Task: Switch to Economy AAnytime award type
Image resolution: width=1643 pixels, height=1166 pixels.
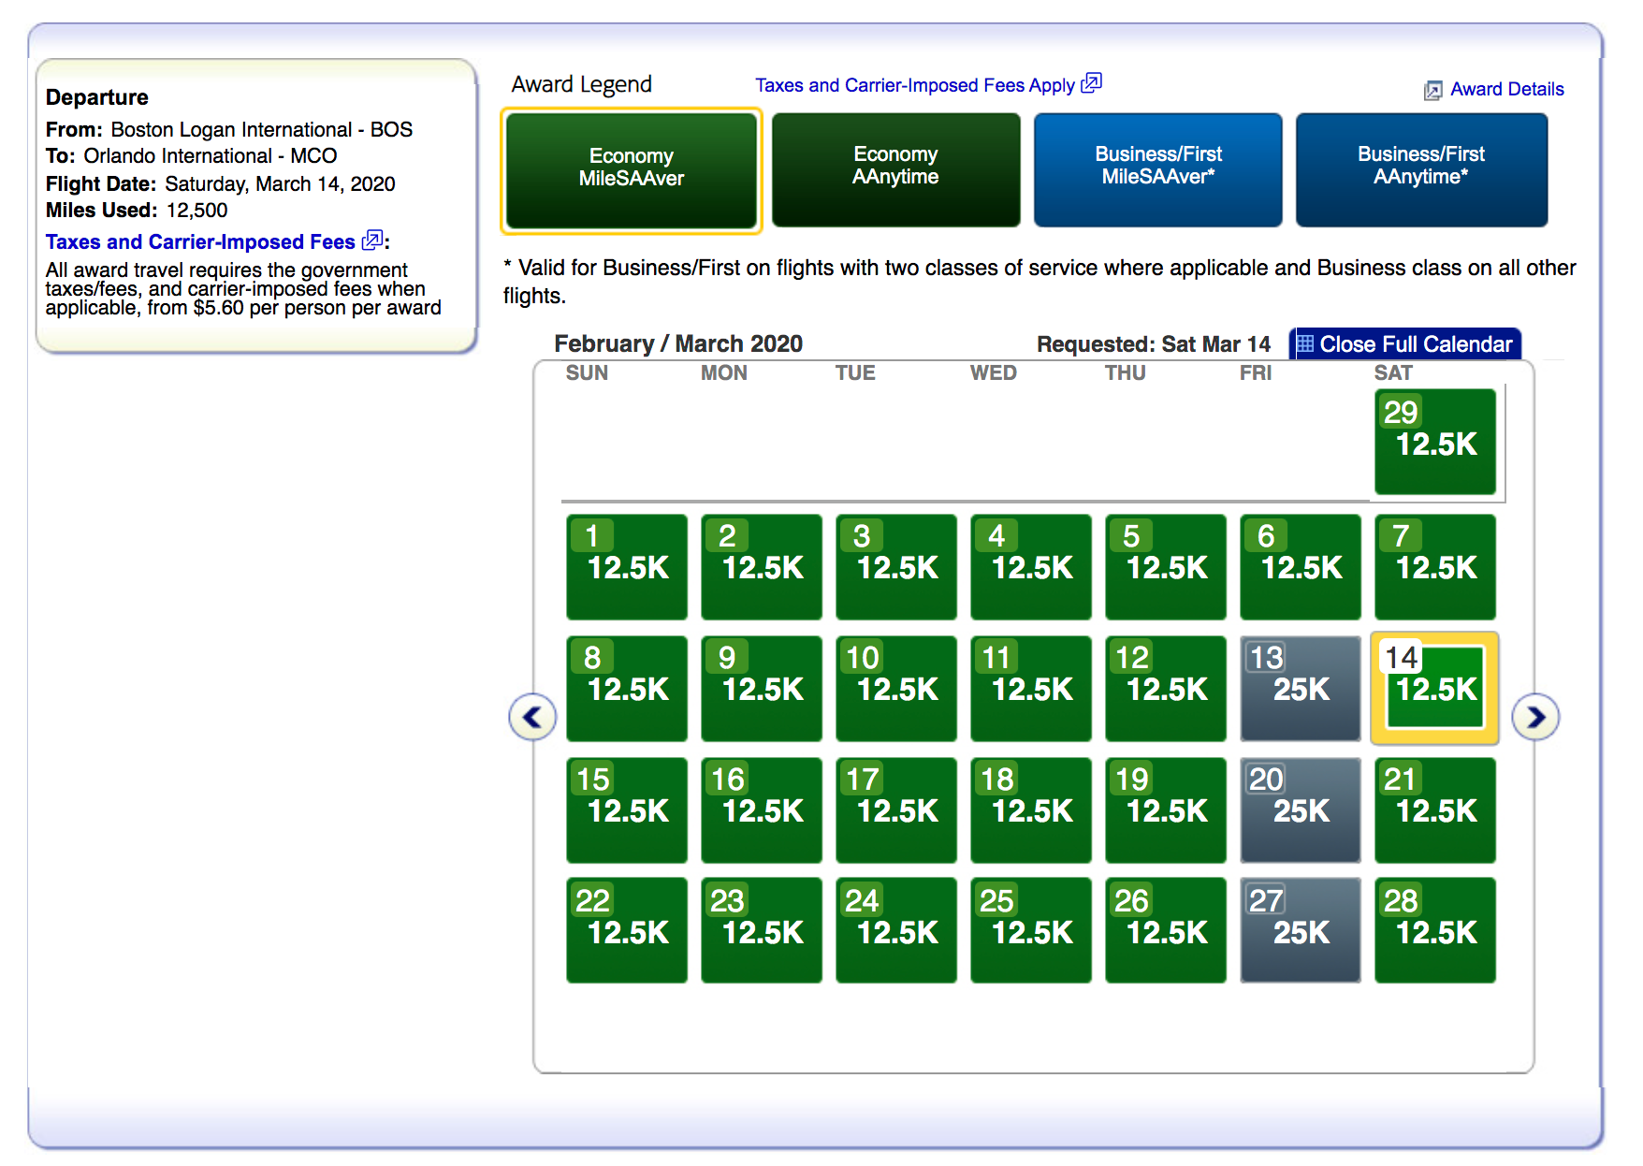Action: click(895, 168)
